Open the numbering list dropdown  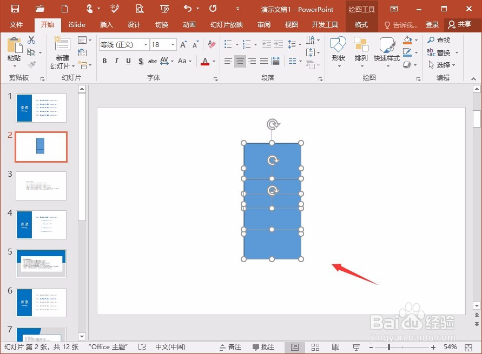click(x=255, y=44)
